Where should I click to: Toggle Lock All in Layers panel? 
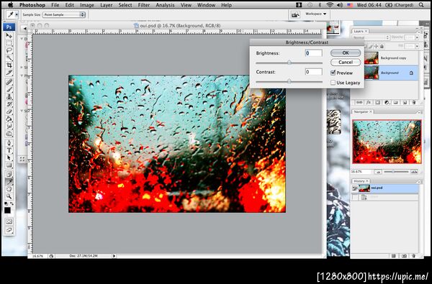pyautogui.click(x=382, y=47)
